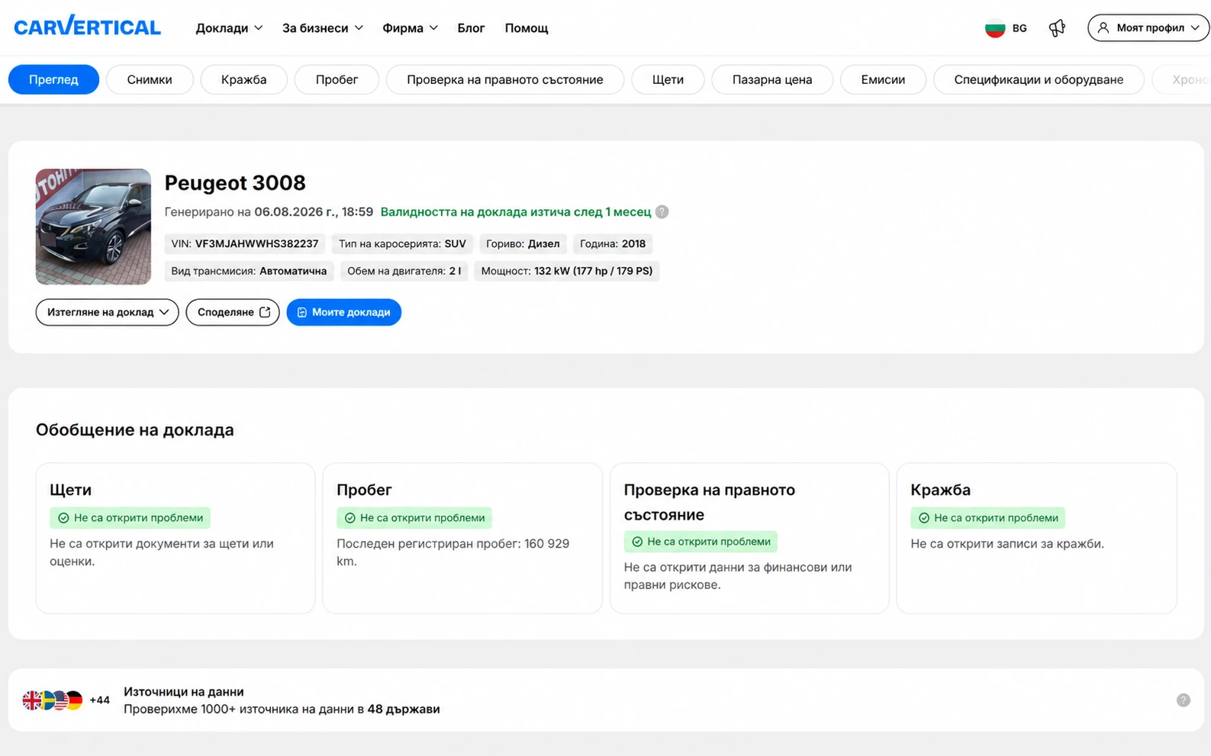
Task: Open the Пробег tab
Action: (337, 79)
